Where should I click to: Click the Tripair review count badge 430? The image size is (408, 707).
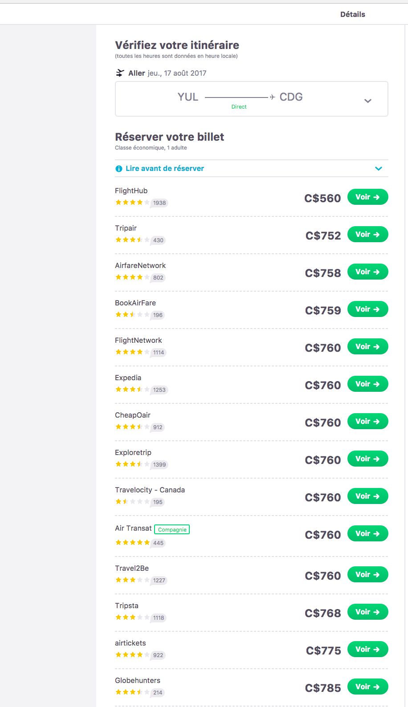[x=158, y=240]
